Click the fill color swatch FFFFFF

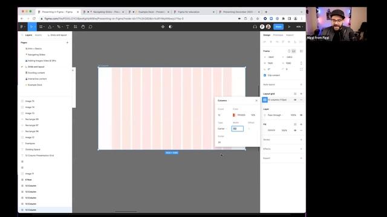[265, 130]
